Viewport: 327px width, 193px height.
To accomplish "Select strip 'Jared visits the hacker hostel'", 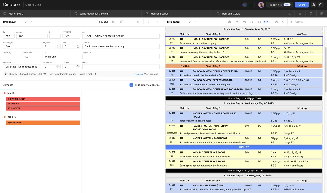I will (x=244, y=117).
